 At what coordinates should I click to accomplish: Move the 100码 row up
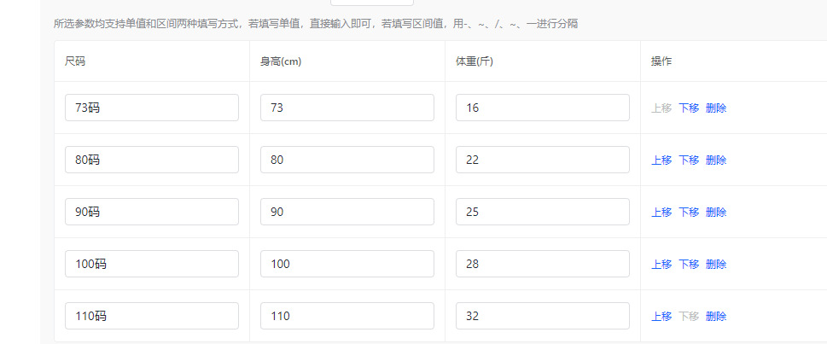661,265
